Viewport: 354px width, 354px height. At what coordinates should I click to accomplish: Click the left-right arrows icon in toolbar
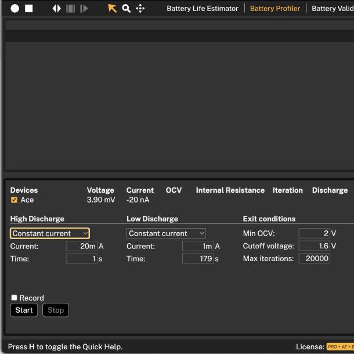coord(56,9)
